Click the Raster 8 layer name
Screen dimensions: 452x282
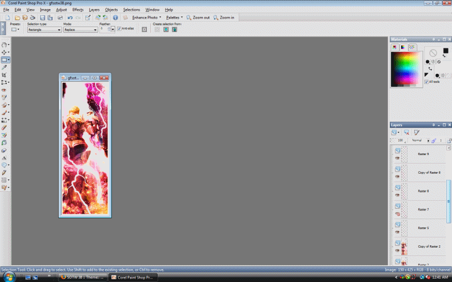(423, 191)
